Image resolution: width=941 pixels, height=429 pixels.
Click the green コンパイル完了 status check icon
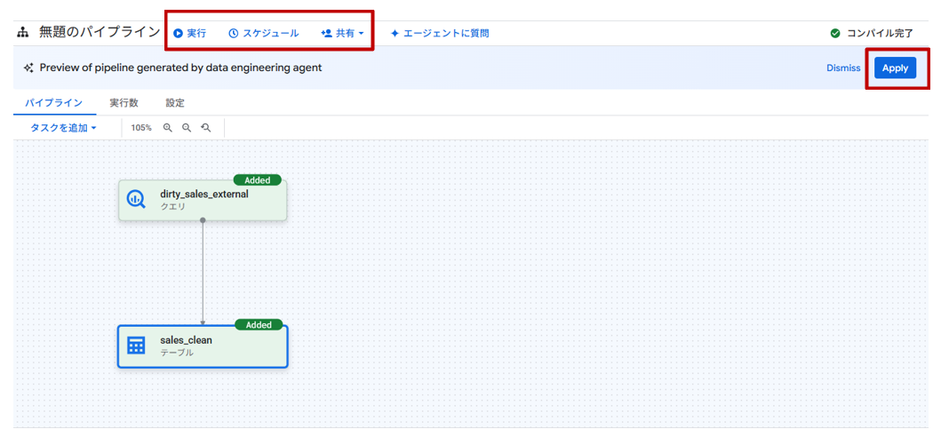[x=835, y=33]
